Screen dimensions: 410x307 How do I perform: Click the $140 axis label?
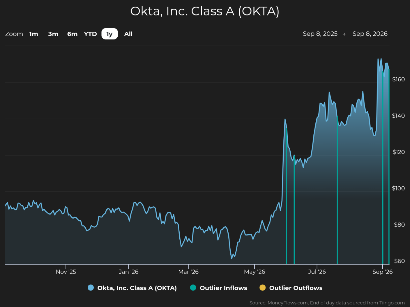(398, 116)
